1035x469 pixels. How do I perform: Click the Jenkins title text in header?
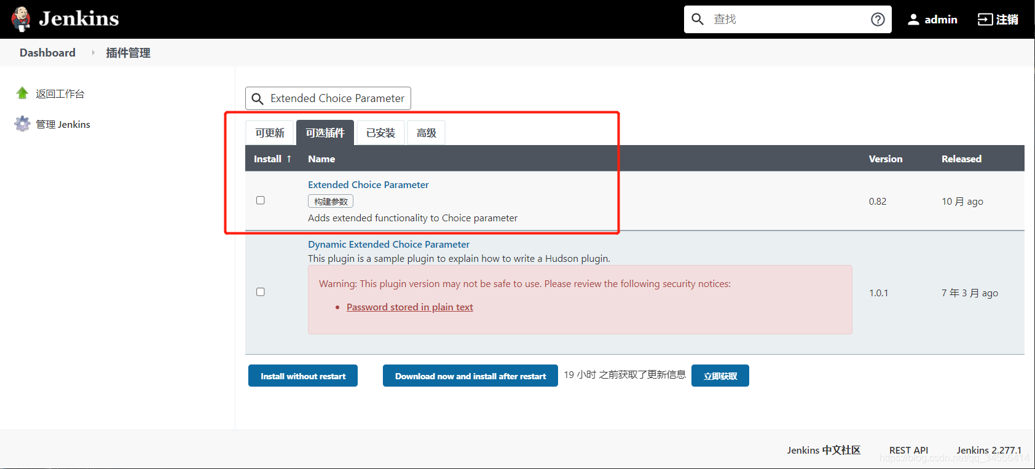pos(79,19)
